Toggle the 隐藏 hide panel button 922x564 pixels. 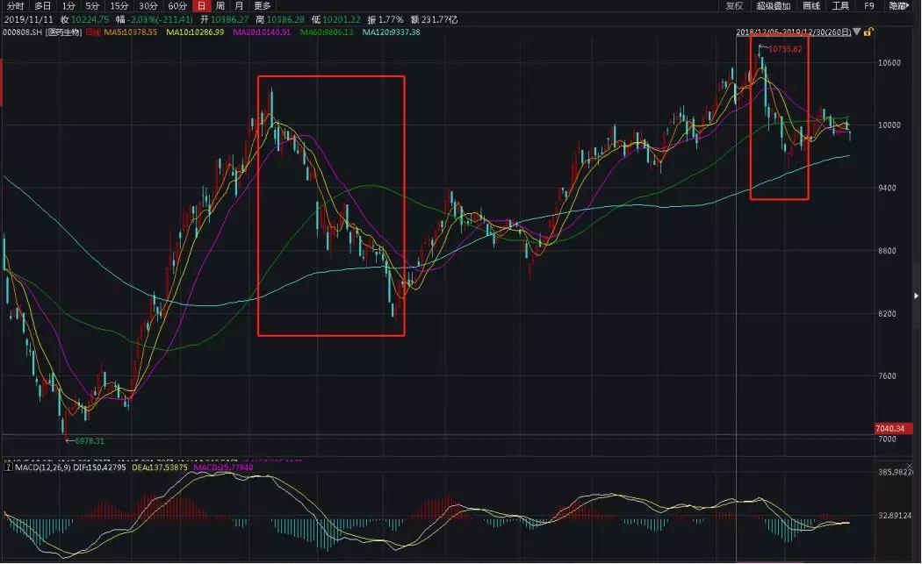(x=899, y=6)
